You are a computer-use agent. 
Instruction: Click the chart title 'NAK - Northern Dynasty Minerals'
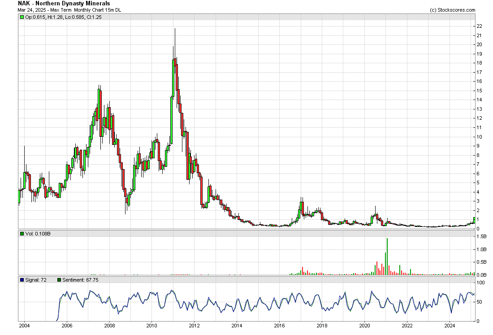[64, 4]
